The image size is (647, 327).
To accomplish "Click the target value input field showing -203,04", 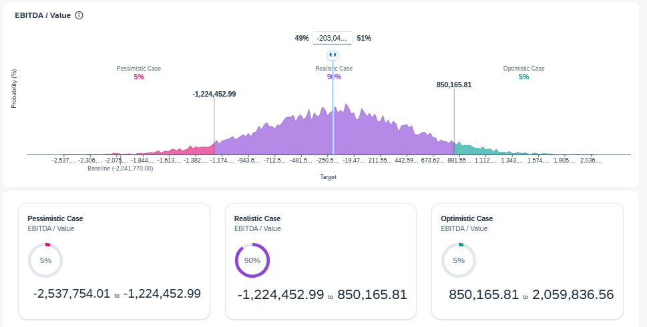I will tap(333, 38).
